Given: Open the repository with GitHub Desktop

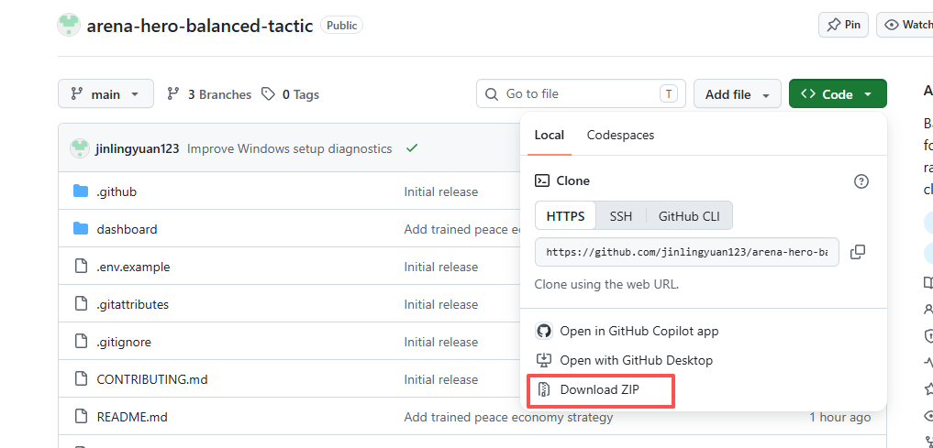Looking at the screenshot, I should [624, 360].
